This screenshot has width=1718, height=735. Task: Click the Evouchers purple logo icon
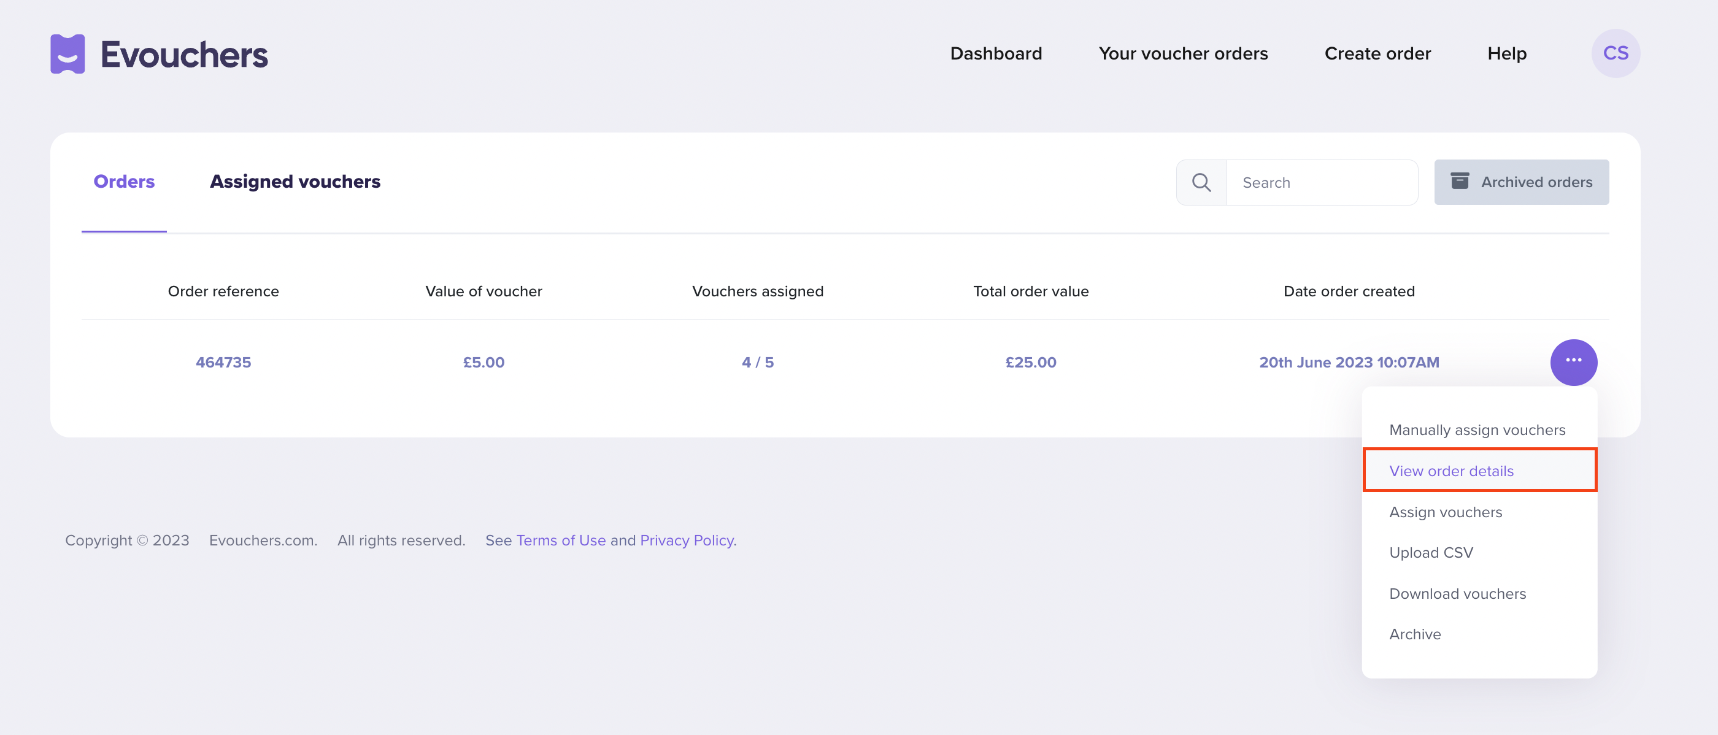(x=67, y=53)
